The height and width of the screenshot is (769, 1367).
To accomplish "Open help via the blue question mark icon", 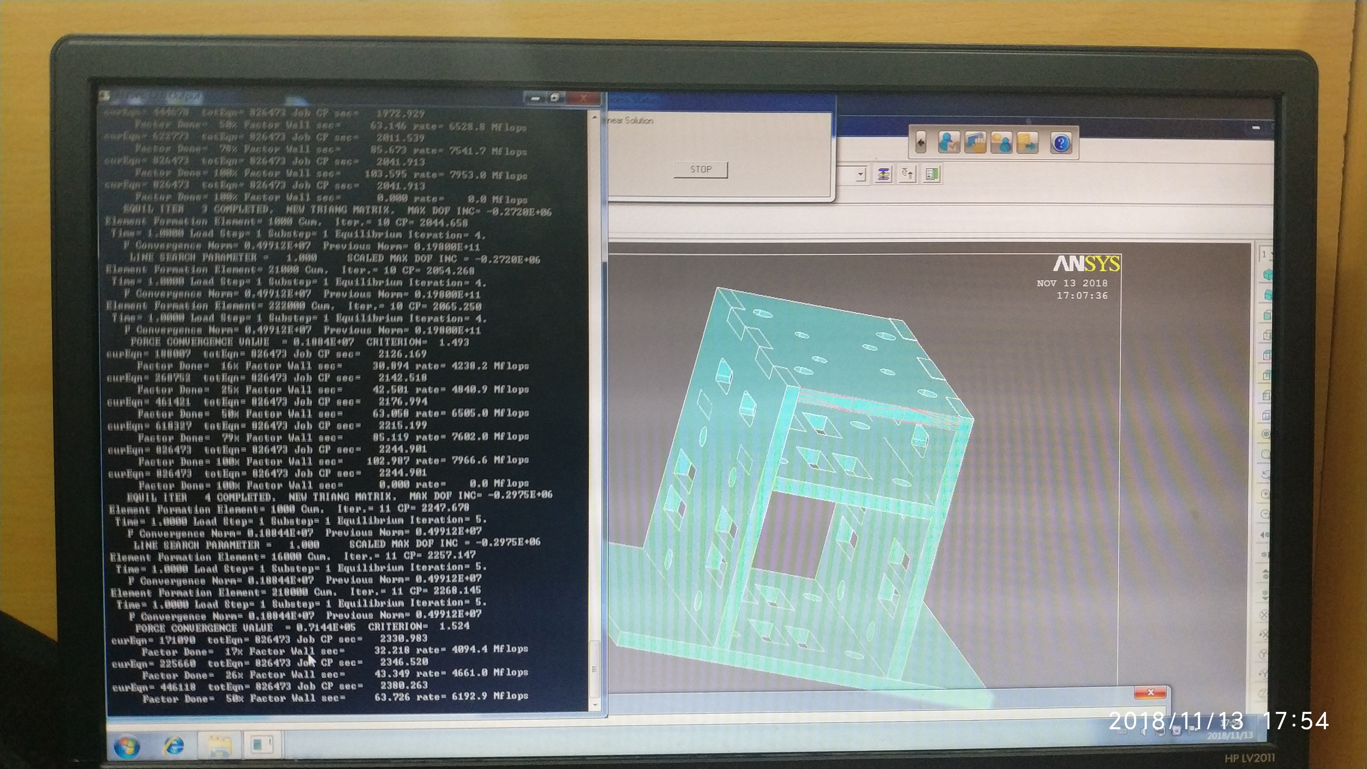I will tap(1061, 143).
